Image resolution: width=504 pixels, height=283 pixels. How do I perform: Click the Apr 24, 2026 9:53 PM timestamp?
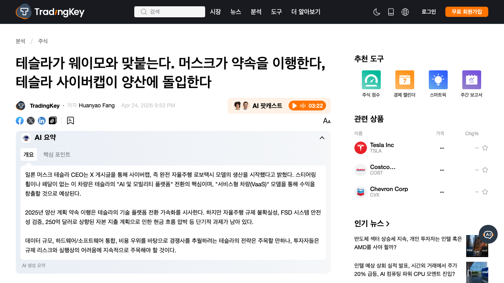pos(148,105)
